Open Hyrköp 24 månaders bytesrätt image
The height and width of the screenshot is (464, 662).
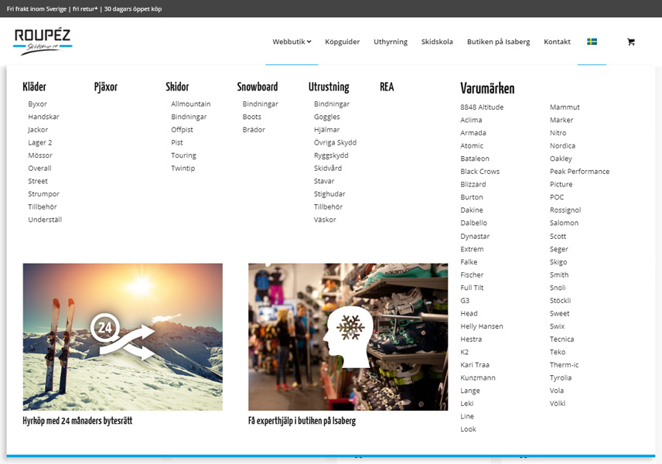point(123,337)
